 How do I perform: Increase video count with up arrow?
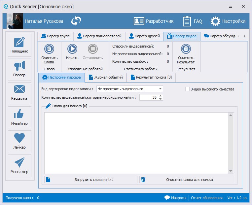coord(161,96)
